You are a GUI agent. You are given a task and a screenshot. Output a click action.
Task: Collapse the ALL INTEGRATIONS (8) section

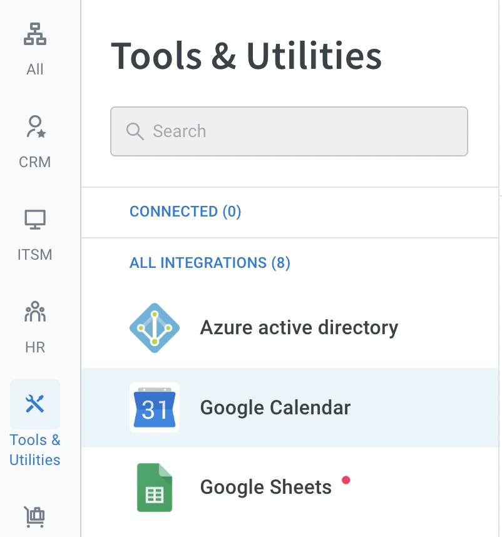pos(210,263)
